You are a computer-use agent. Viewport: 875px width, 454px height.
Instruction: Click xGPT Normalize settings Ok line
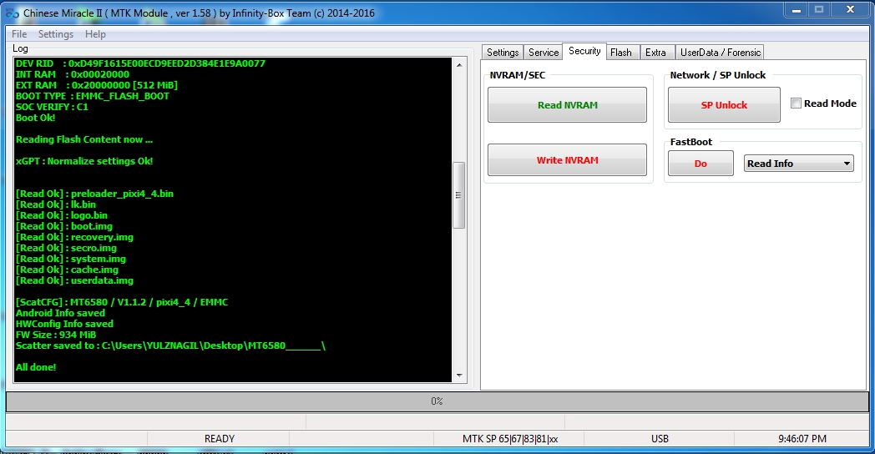(84, 161)
